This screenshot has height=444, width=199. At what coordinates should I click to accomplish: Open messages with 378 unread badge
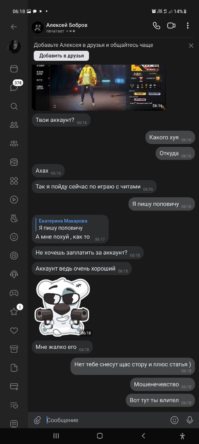point(14,87)
